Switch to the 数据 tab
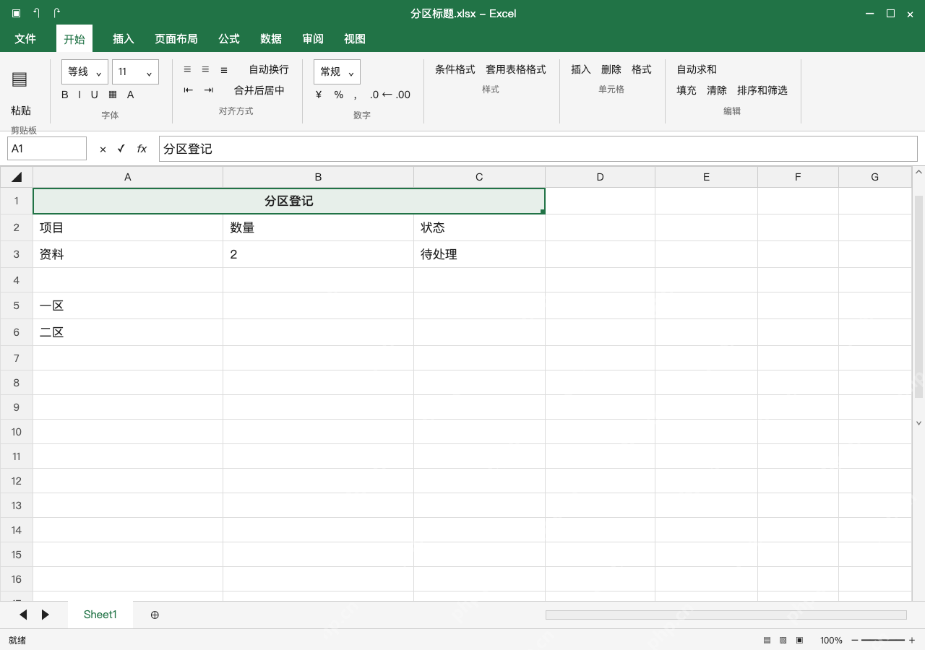The height and width of the screenshot is (650, 925). pos(271,39)
